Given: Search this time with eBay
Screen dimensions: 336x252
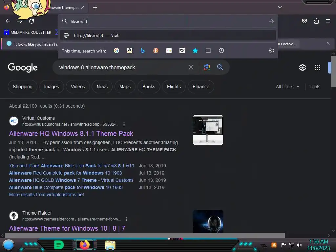Looking at the screenshot, I should (x=169, y=51).
